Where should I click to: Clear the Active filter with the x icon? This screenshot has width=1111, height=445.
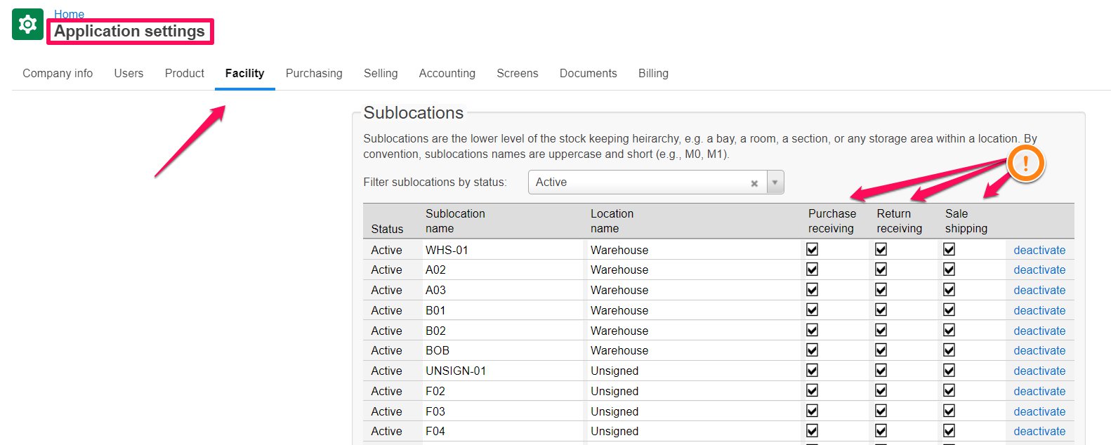coord(754,183)
